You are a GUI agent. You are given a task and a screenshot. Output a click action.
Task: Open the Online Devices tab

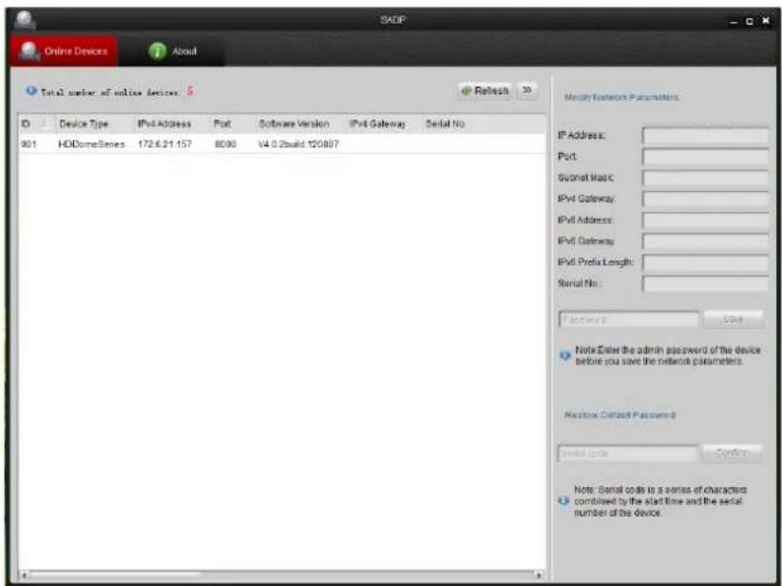coord(64,51)
